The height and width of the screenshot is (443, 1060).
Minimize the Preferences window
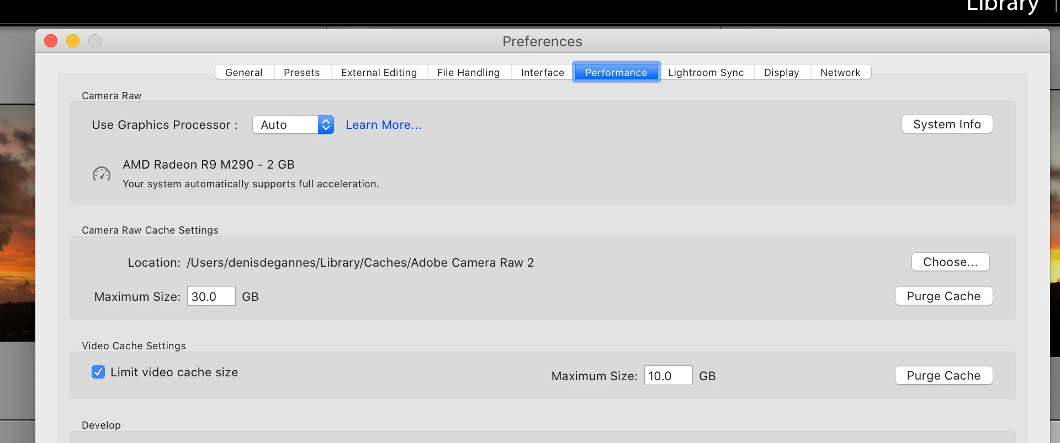click(73, 41)
